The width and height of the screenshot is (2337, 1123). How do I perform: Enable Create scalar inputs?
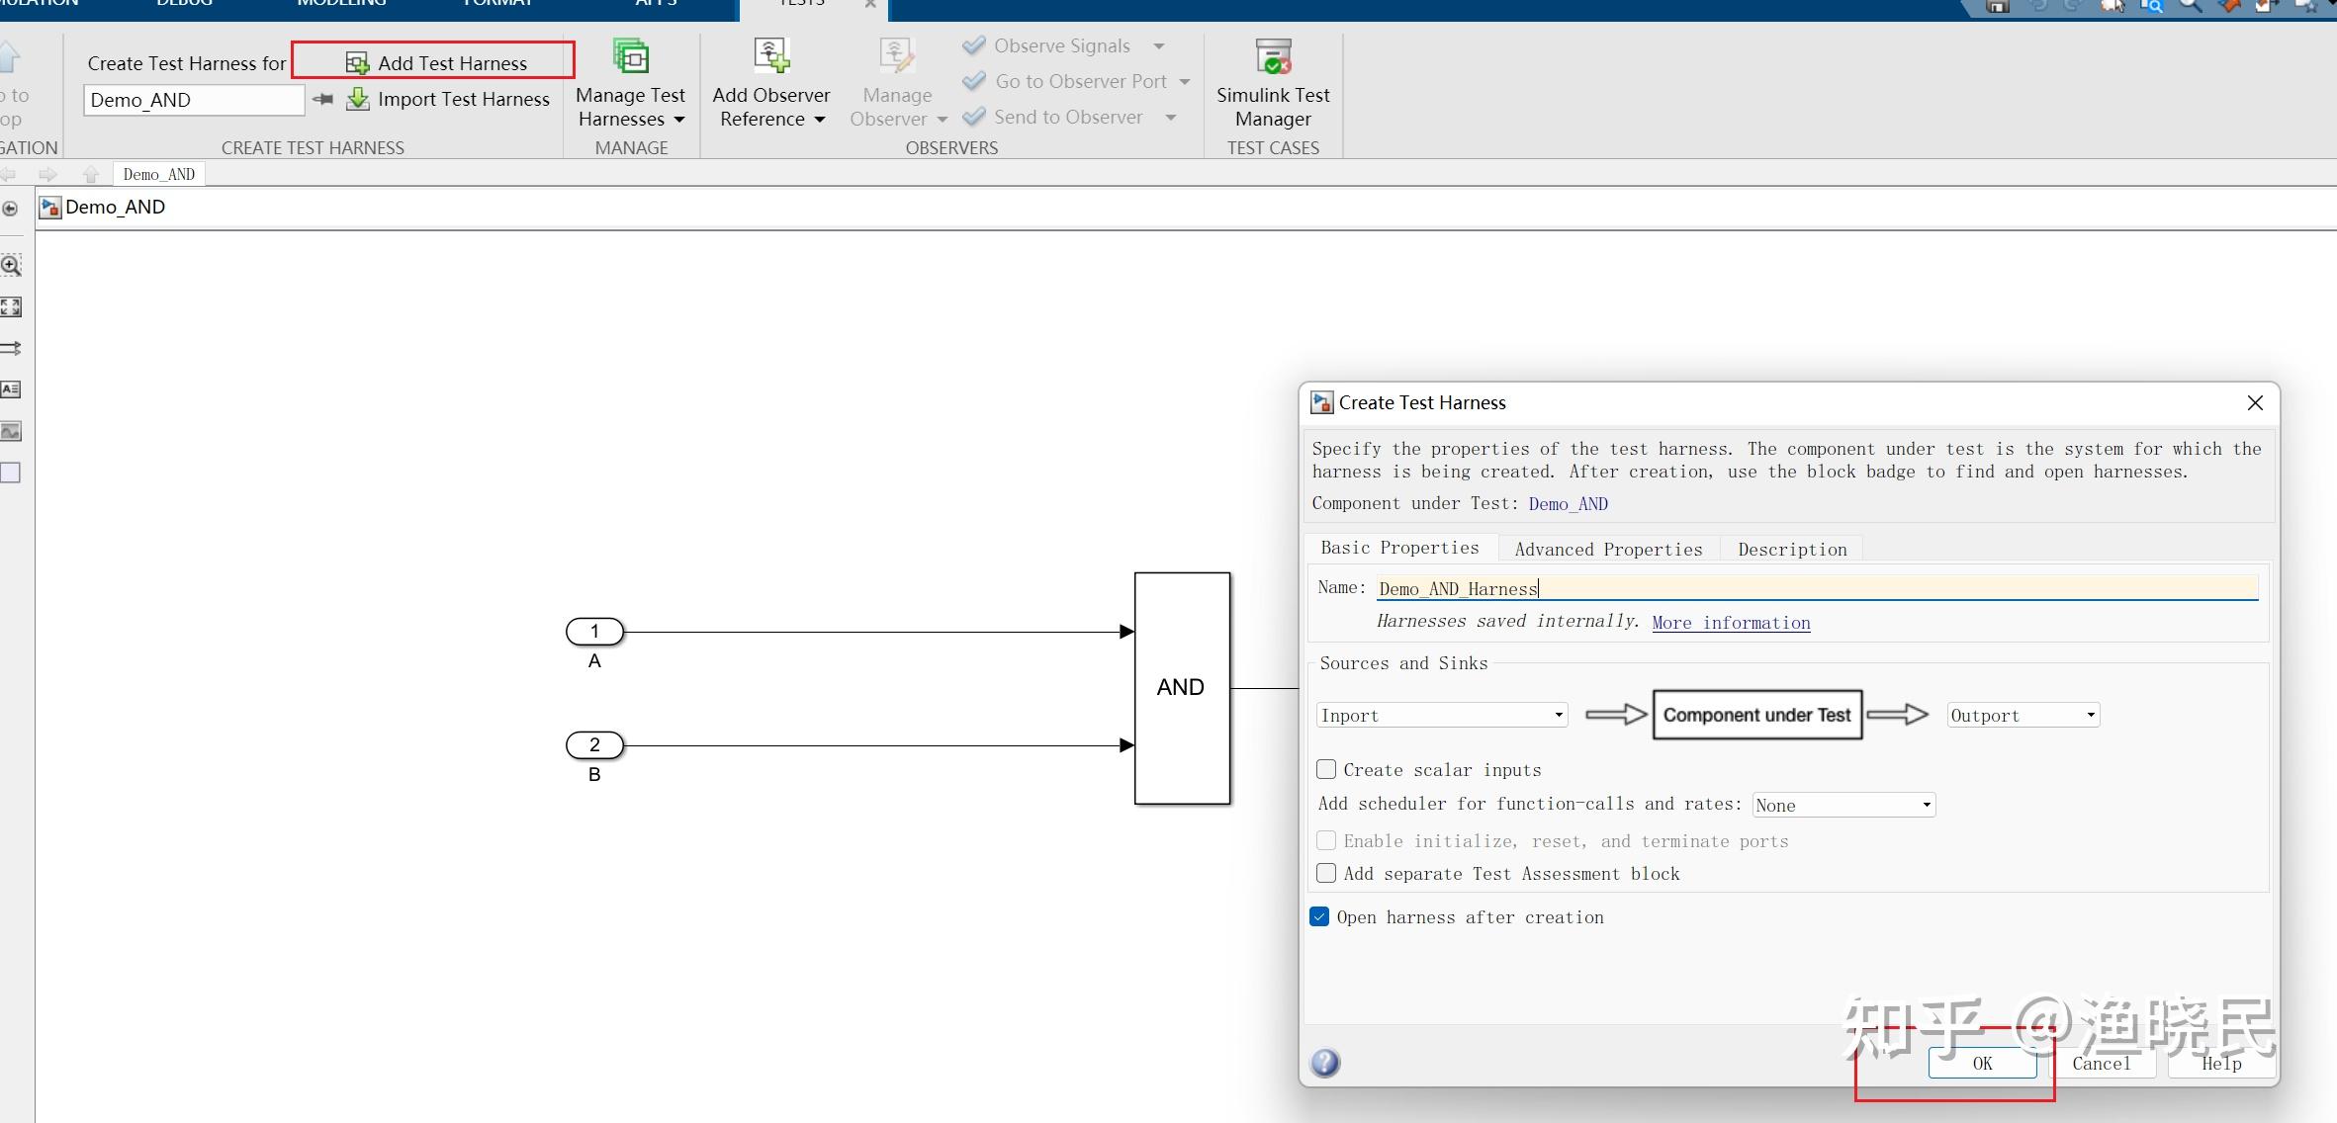1326,769
